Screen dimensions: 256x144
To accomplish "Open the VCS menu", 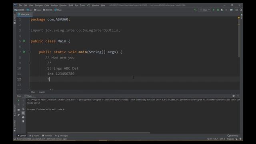I will pyautogui.click(x=88, y=5).
